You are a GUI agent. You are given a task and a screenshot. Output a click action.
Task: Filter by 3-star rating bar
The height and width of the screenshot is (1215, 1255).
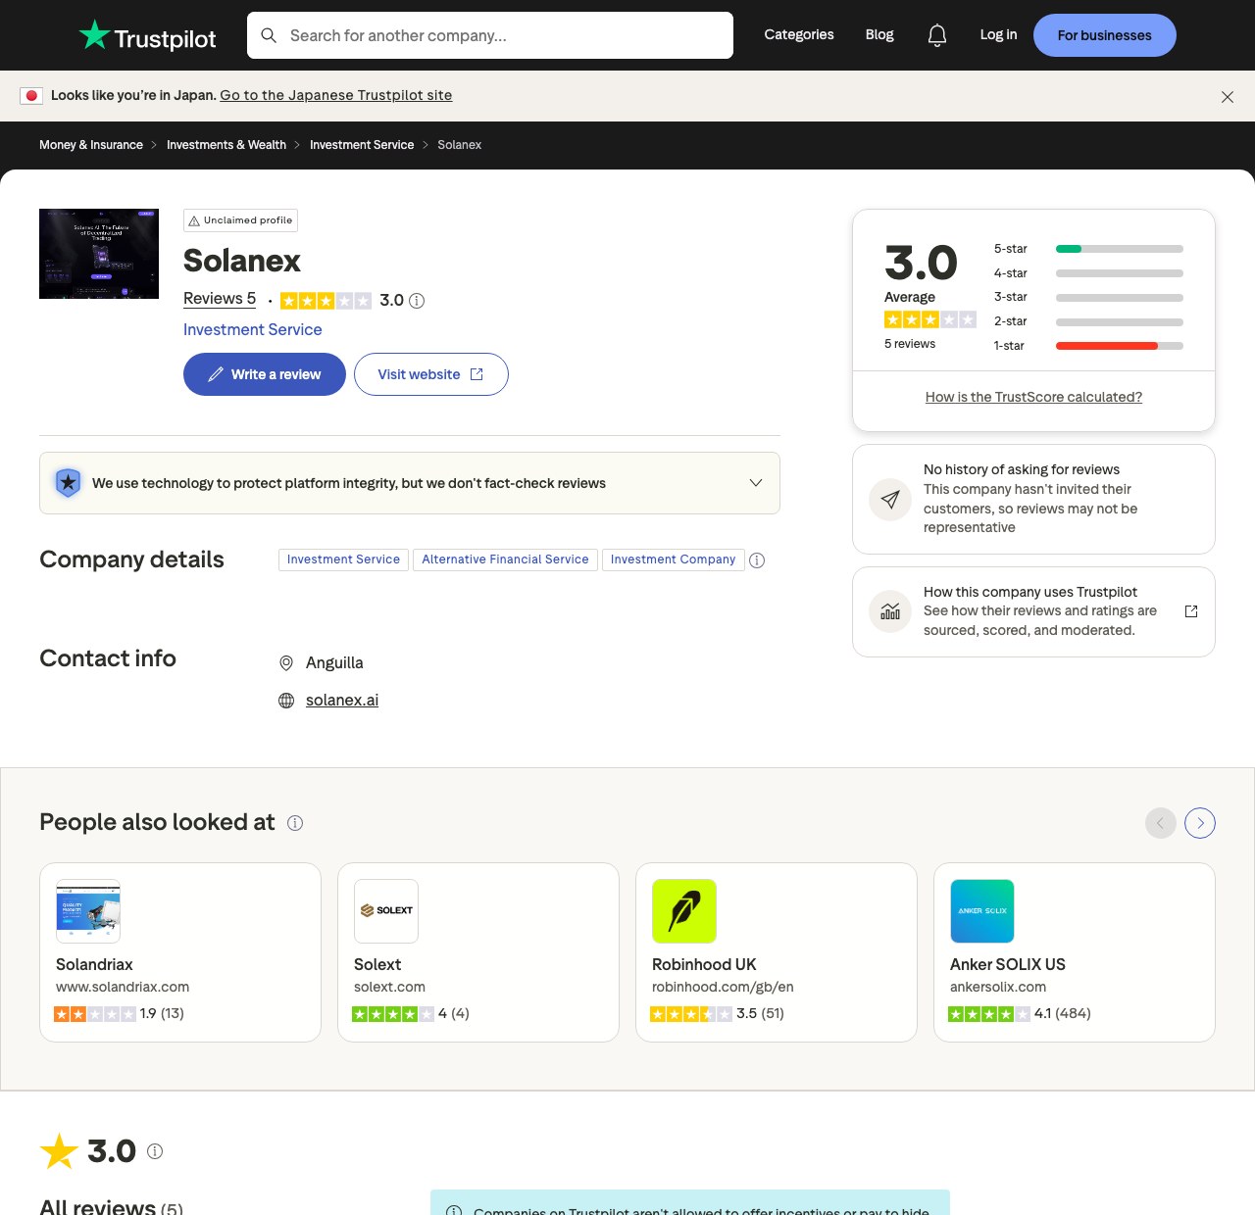point(1088,297)
